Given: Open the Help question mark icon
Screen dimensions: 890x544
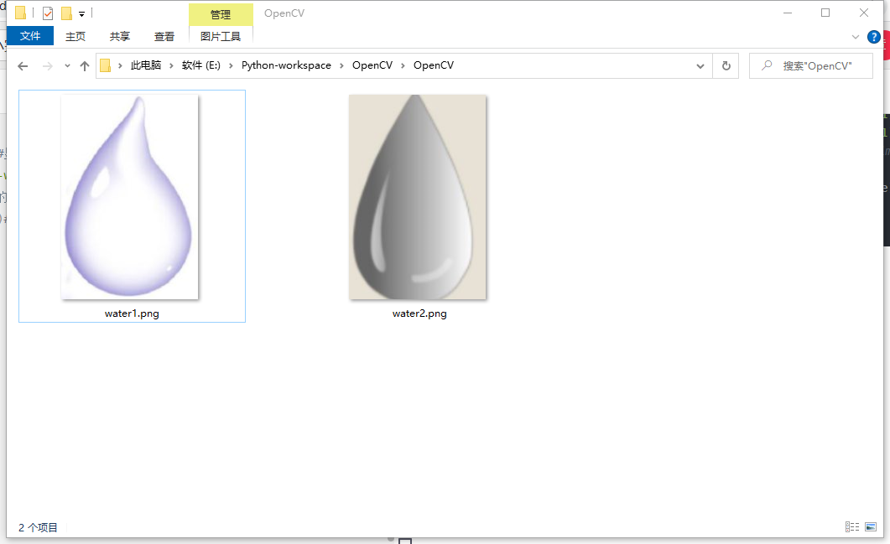Looking at the screenshot, I should tap(873, 38).
